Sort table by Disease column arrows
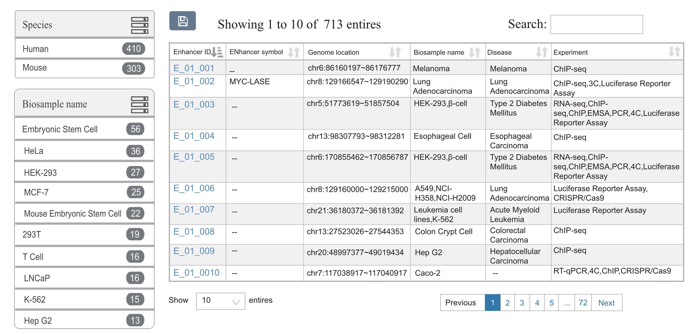 point(541,52)
